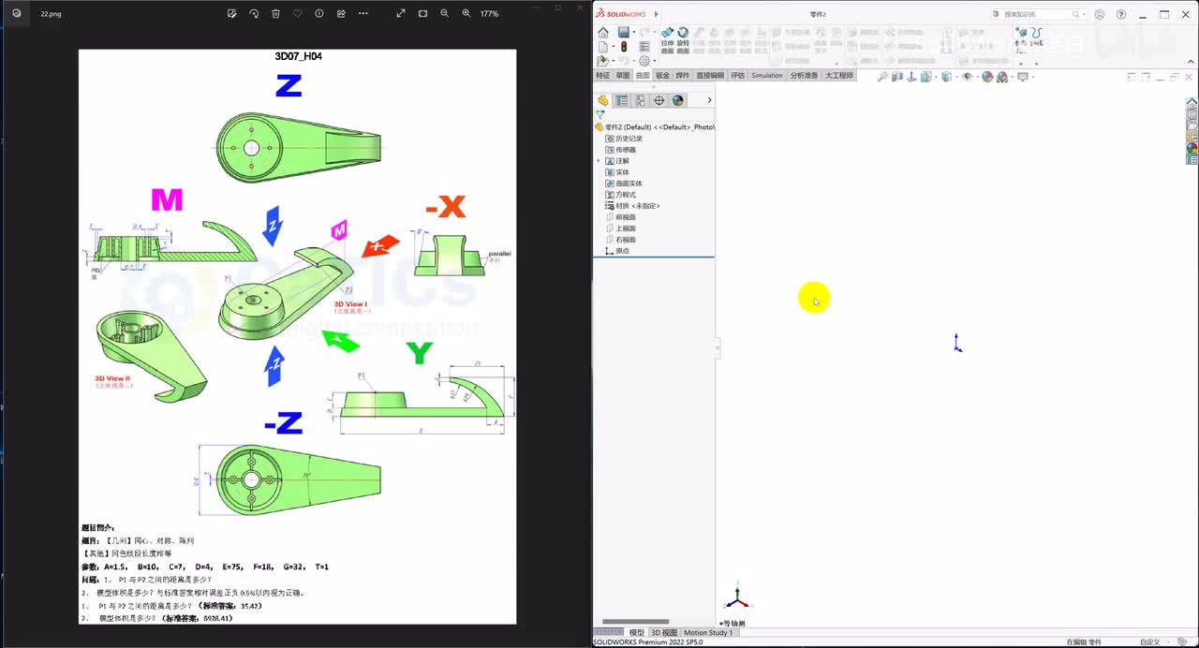Click the feature tree horizontal scrollbar
1199x648 pixels.
coord(636,622)
